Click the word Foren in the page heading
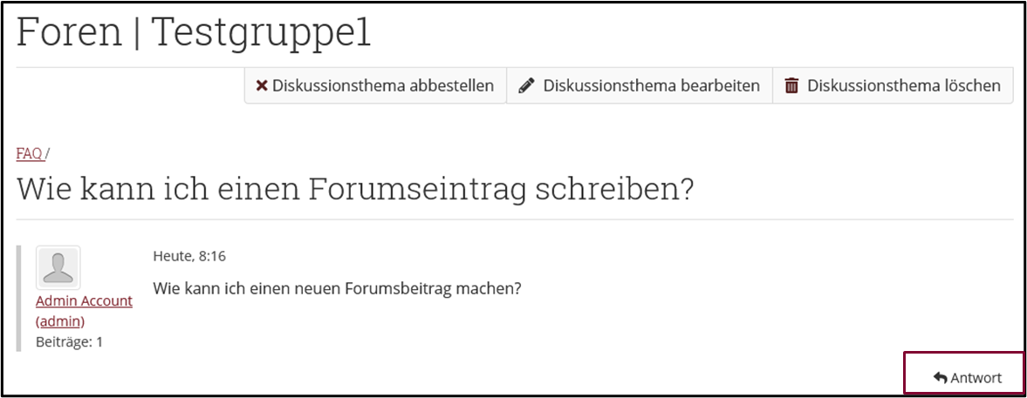The image size is (1027, 398). 69,33
